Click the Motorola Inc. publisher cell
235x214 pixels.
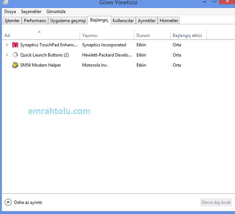tap(95, 65)
